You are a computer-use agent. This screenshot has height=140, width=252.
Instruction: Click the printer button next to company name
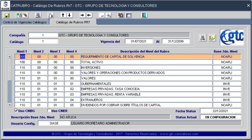coord(203,38)
